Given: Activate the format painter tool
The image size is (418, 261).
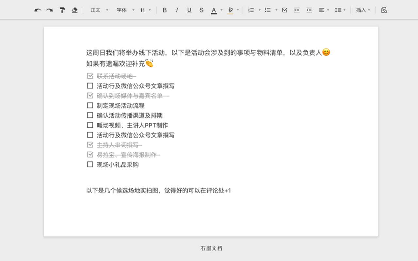Looking at the screenshot, I should click(62, 10).
